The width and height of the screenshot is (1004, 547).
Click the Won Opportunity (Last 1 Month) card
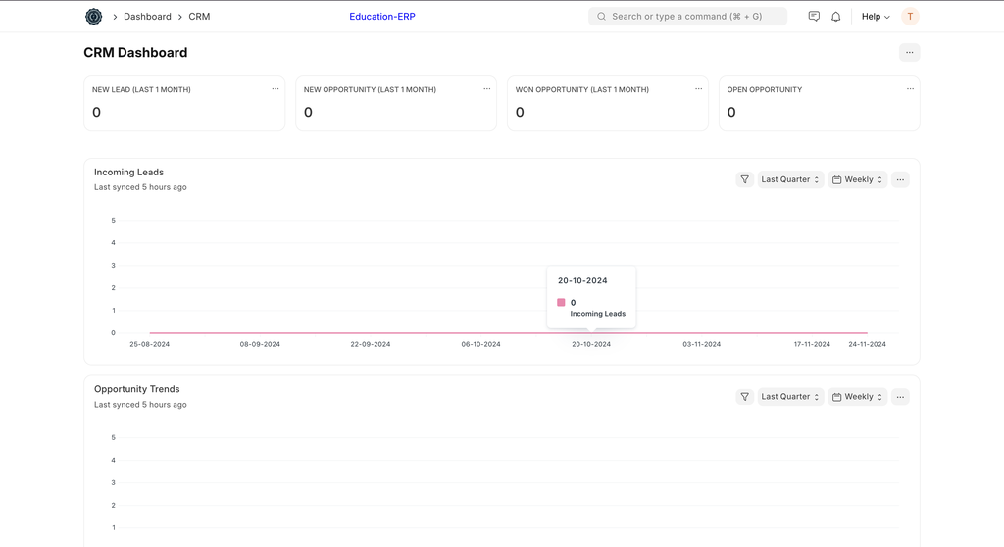coord(608,104)
